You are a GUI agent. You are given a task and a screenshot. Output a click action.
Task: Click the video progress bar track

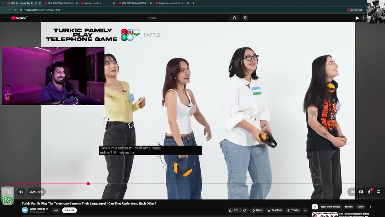(192, 184)
